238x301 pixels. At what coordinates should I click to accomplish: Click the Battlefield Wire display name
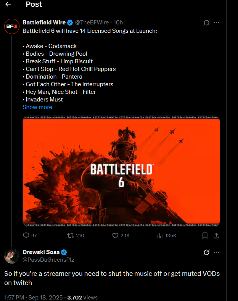[x=44, y=23]
